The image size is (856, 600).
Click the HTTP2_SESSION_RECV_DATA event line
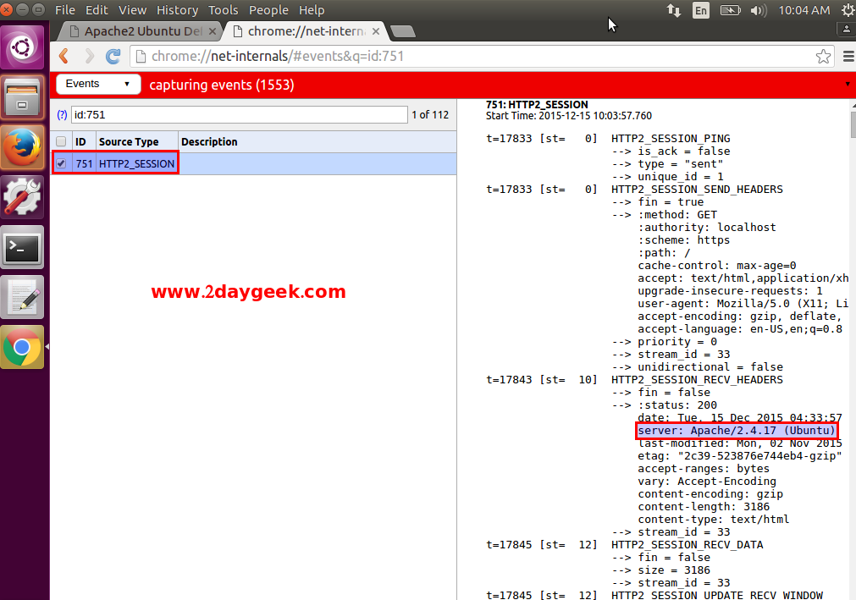(x=687, y=545)
